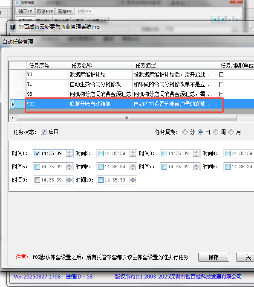Uncheck the 时间1 checkbox
Viewport: 254px width, 287px height.
pos(37,153)
